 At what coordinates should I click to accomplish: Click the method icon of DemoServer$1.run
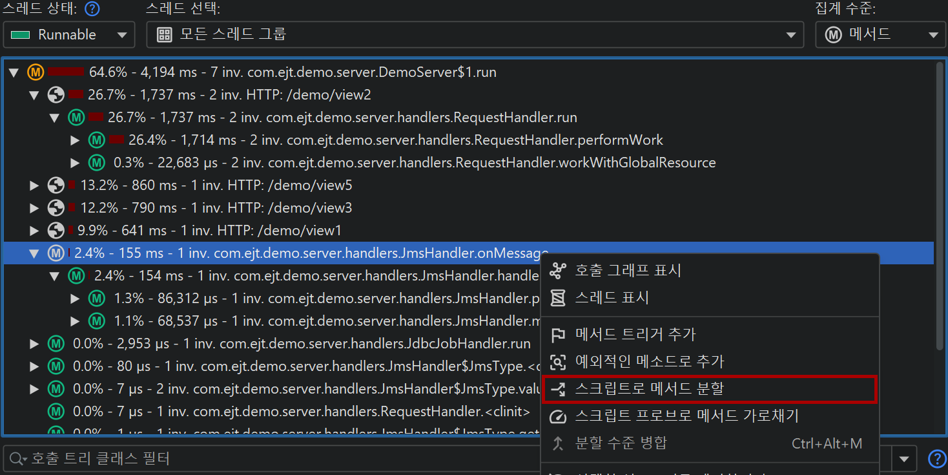36,72
